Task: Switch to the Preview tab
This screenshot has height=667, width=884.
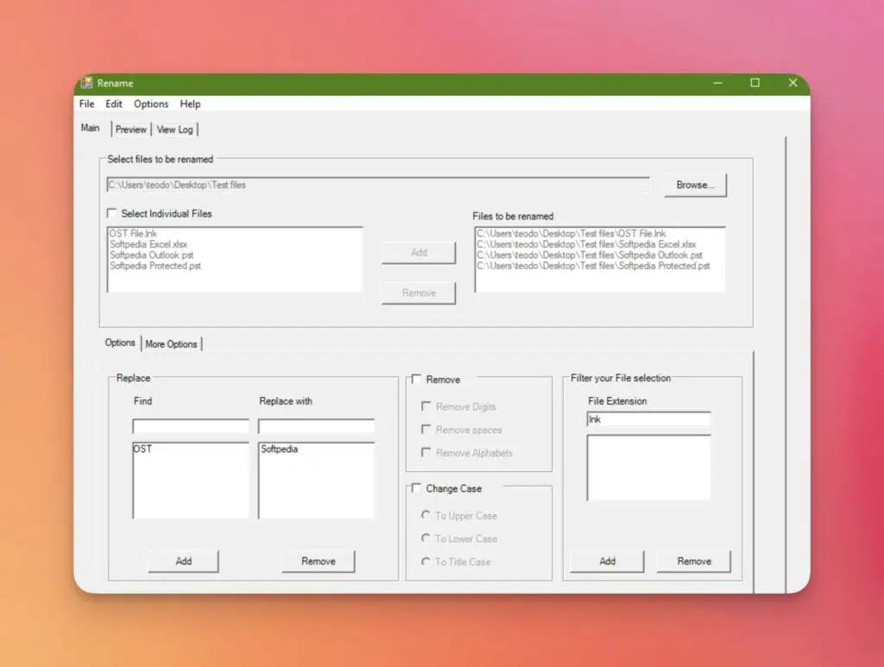Action: coord(131,129)
